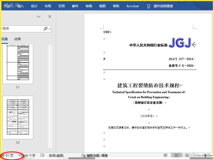Click the proofing errors book icon
The image size is (214, 160).
[x=42, y=155]
